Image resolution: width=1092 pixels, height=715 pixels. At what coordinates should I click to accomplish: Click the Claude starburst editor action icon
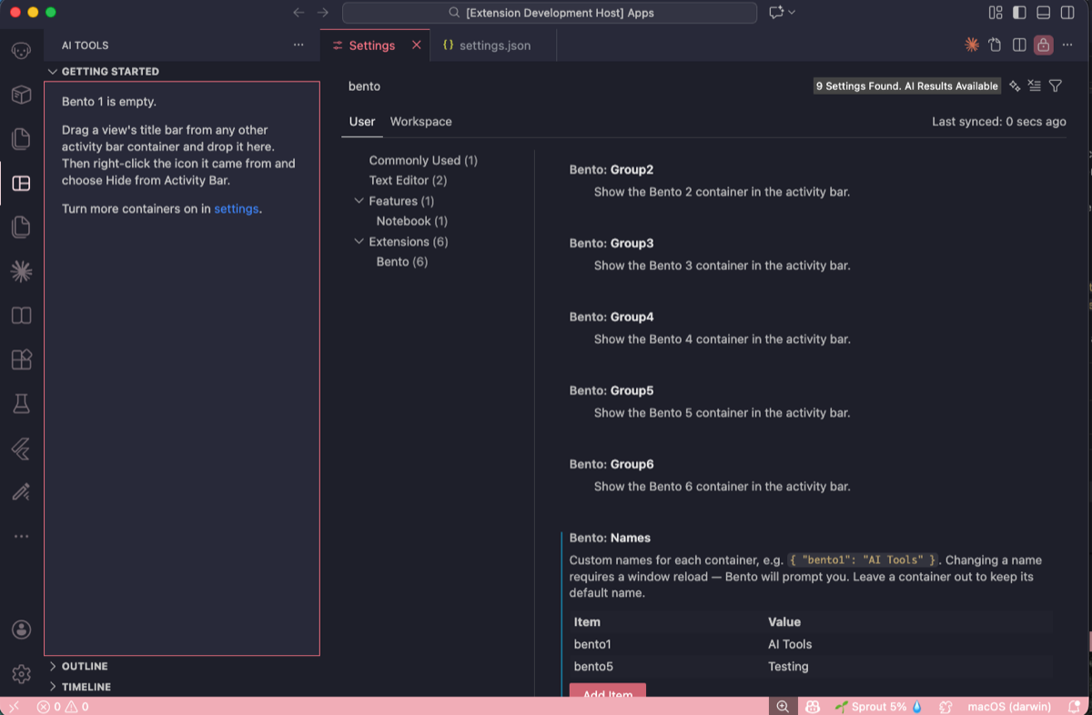coord(972,45)
